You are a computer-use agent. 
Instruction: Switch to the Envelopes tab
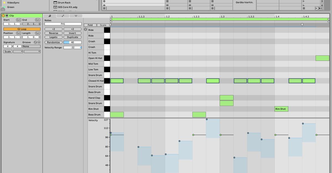point(63,16)
